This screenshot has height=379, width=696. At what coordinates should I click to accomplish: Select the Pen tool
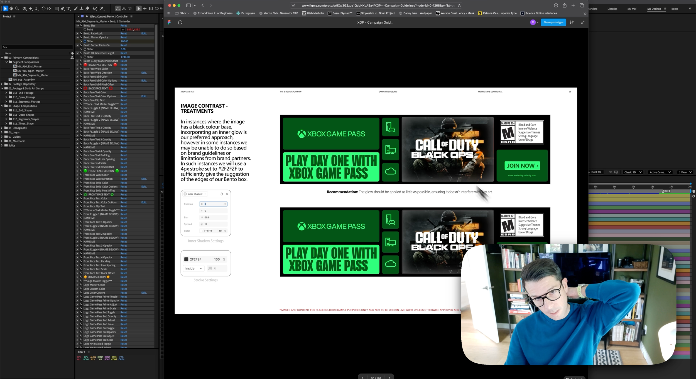(62, 9)
